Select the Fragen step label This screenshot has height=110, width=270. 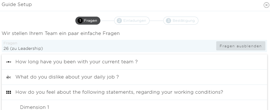point(91,21)
